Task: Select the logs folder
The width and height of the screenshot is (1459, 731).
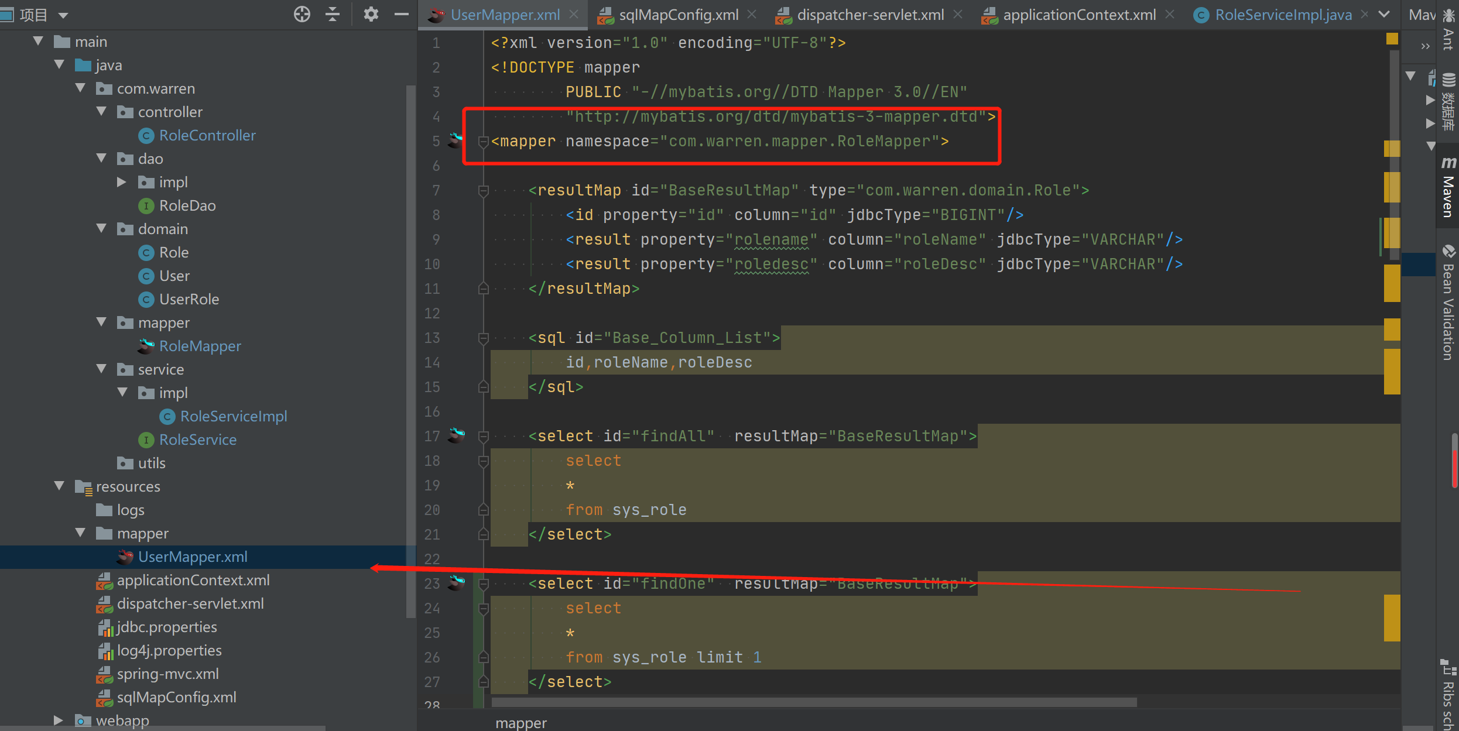Action: pyautogui.click(x=131, y=510)
